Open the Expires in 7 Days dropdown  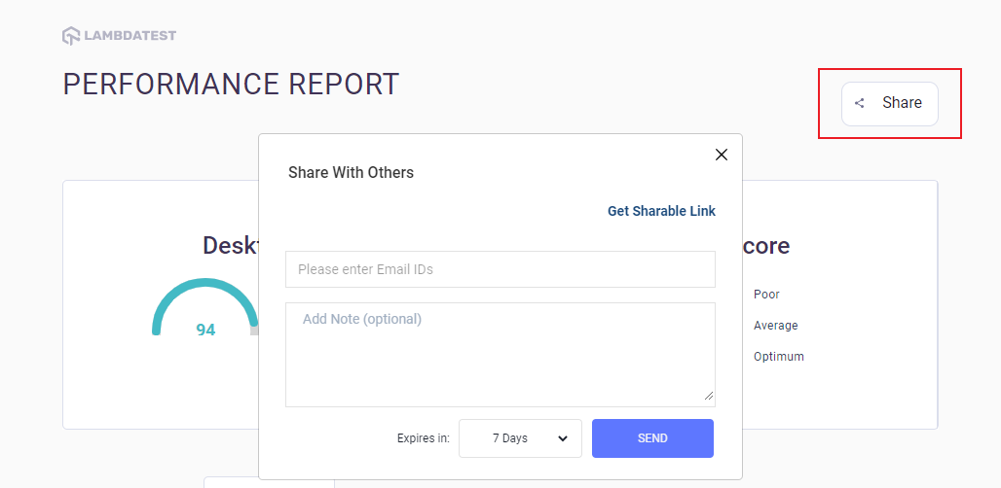(519, 438)
